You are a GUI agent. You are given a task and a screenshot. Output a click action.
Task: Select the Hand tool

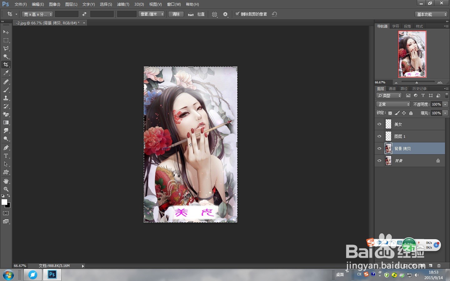(x=6, y=181)
